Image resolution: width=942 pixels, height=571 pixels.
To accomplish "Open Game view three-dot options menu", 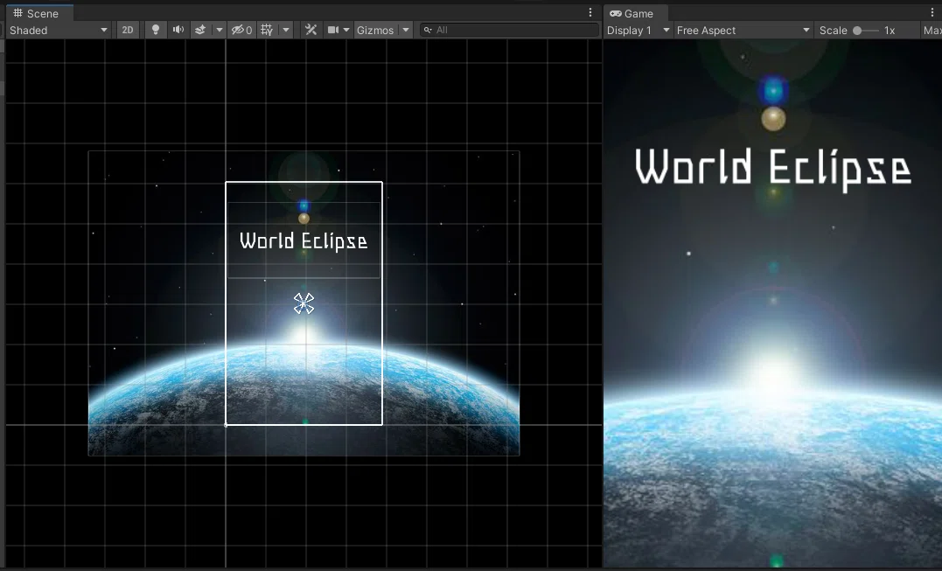I will click(x=932, y=12).
